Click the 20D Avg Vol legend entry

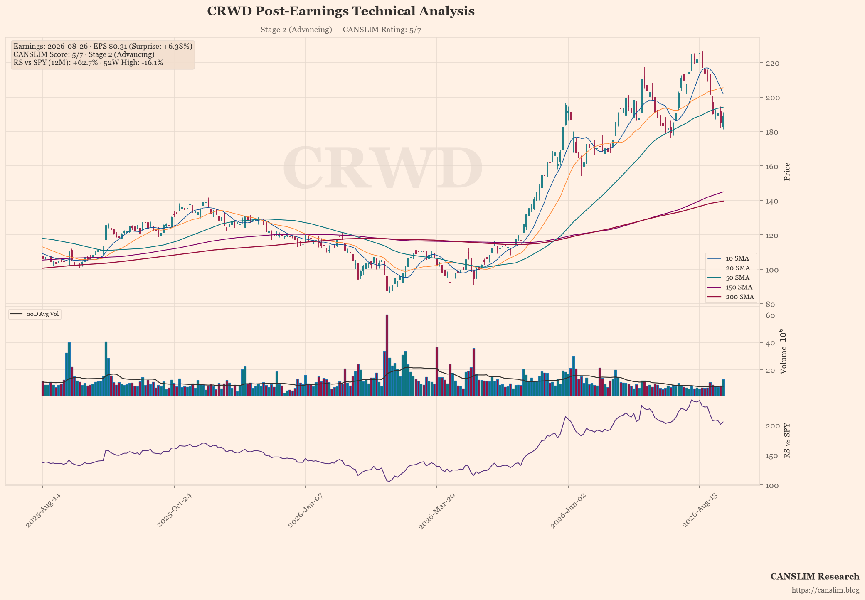(x=35, y=314)
